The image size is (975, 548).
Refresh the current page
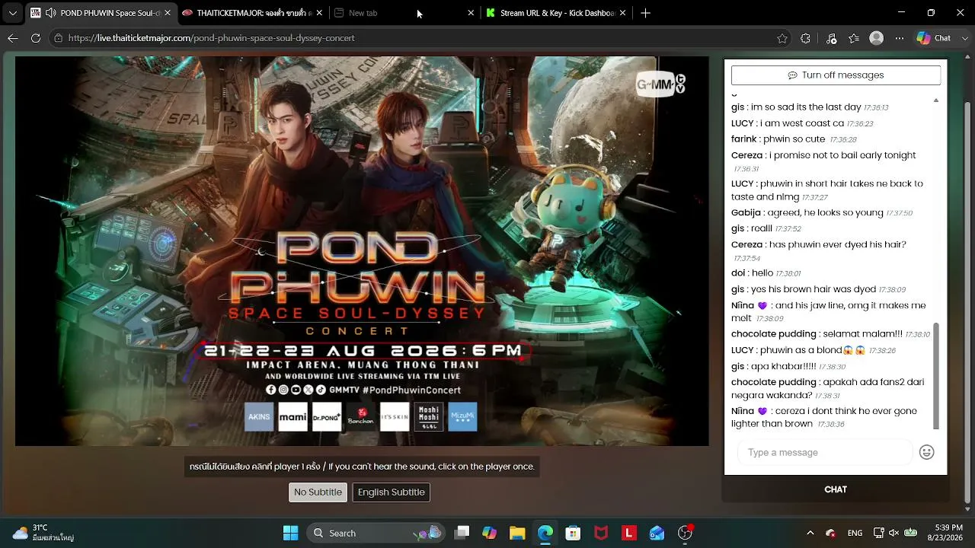tap(36, 38)
